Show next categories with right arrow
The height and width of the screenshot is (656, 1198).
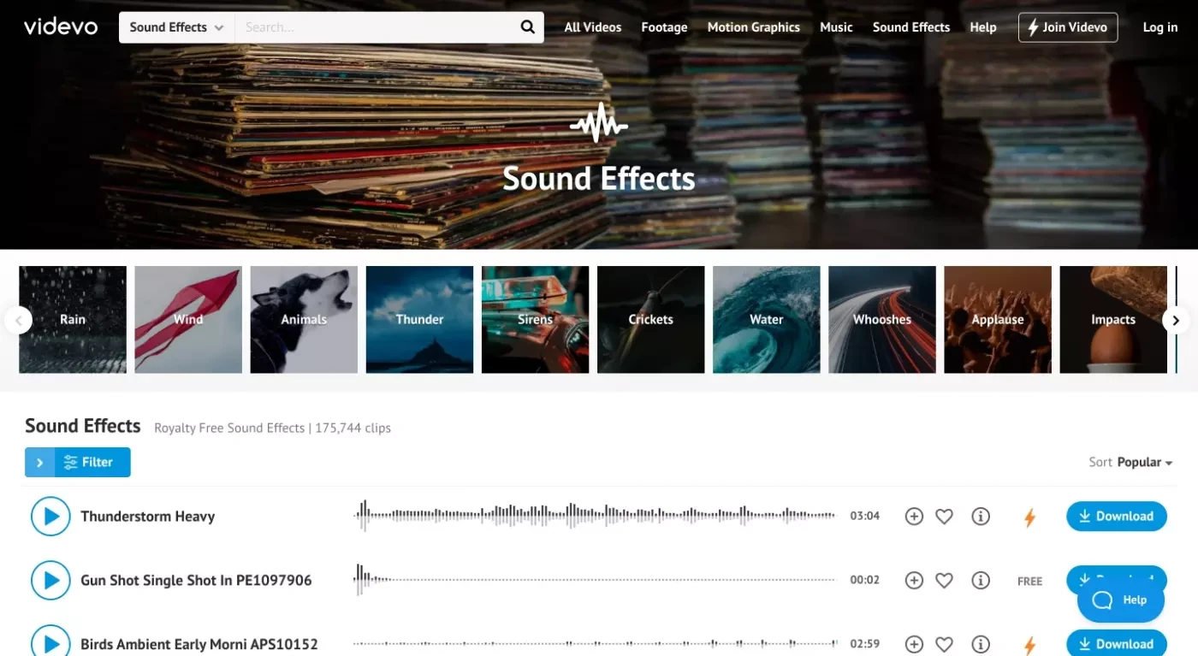[1176, 320]
